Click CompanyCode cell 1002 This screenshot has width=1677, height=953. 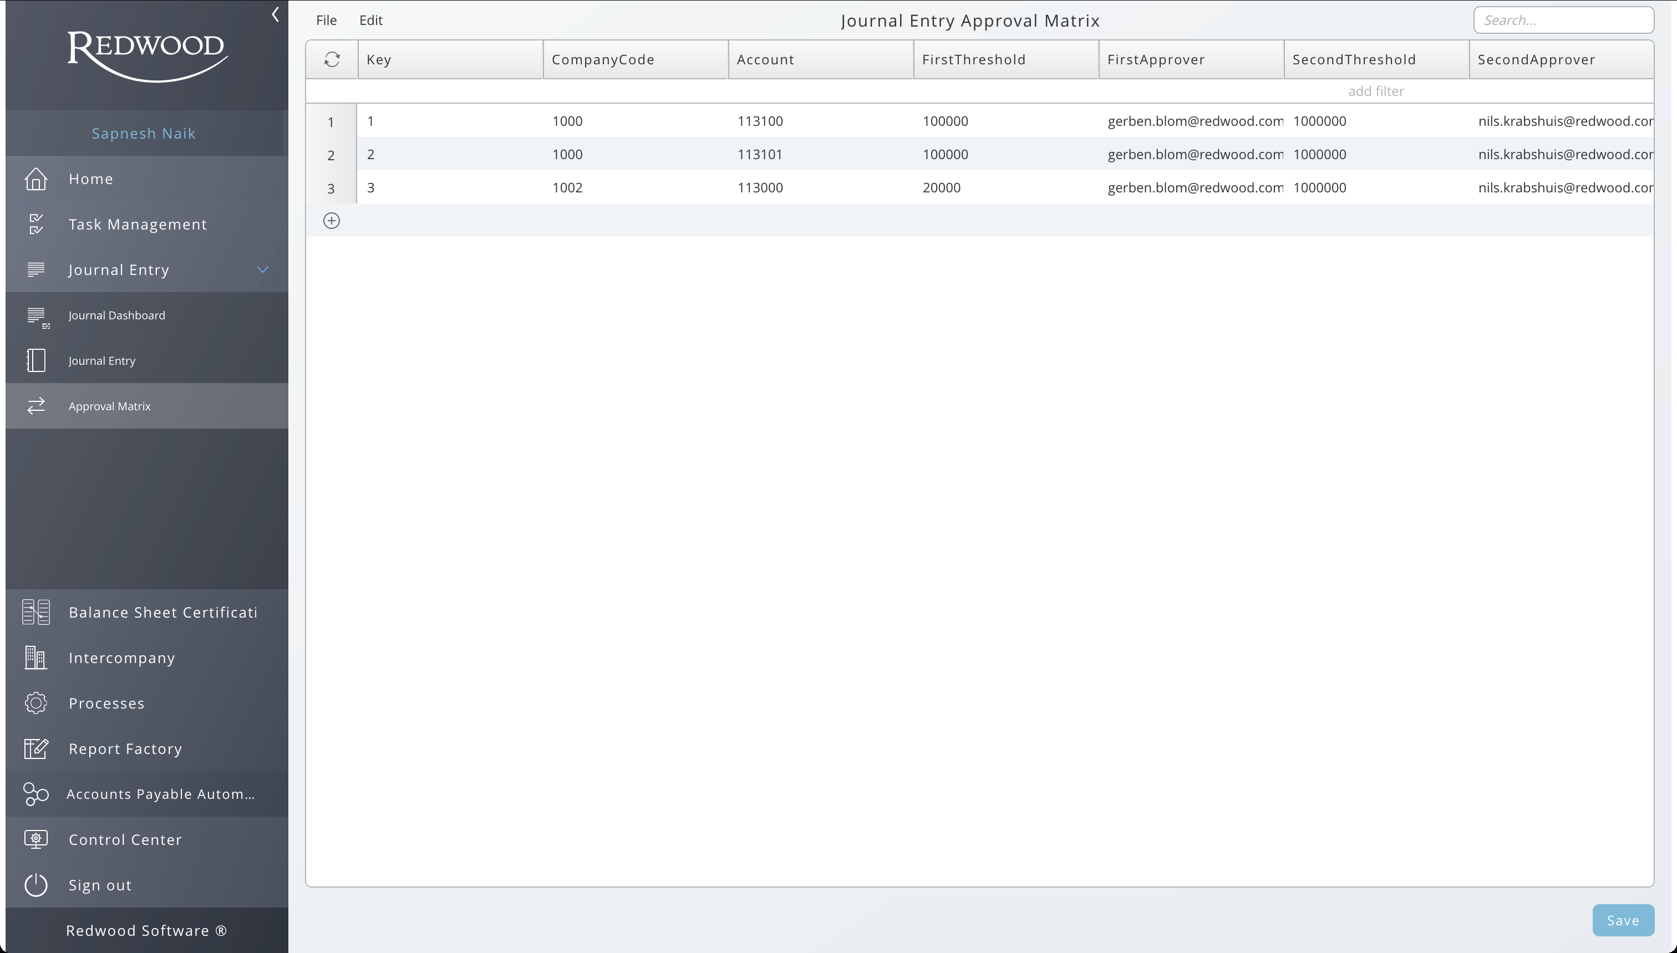(x=636, y=188)
